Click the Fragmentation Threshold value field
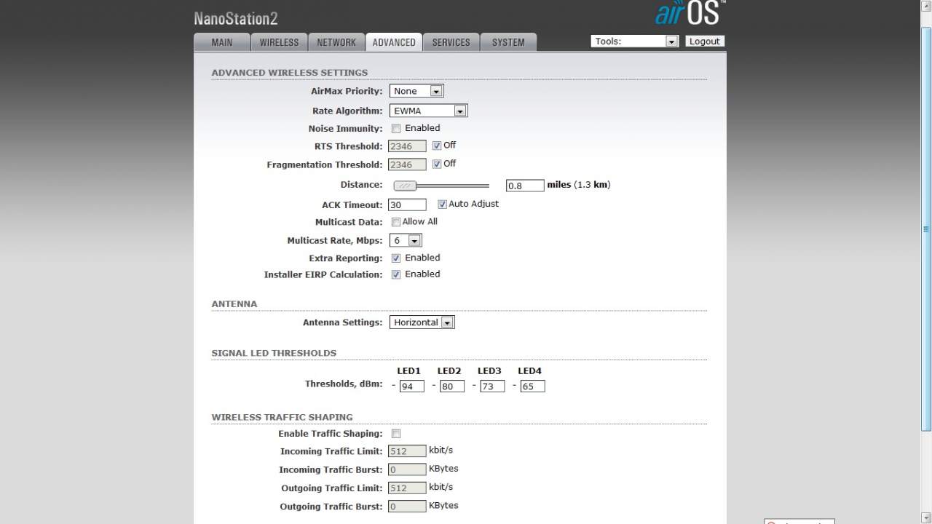Viewport: 932px width, 524px height. pyautogui.click(x=407, y=165)
